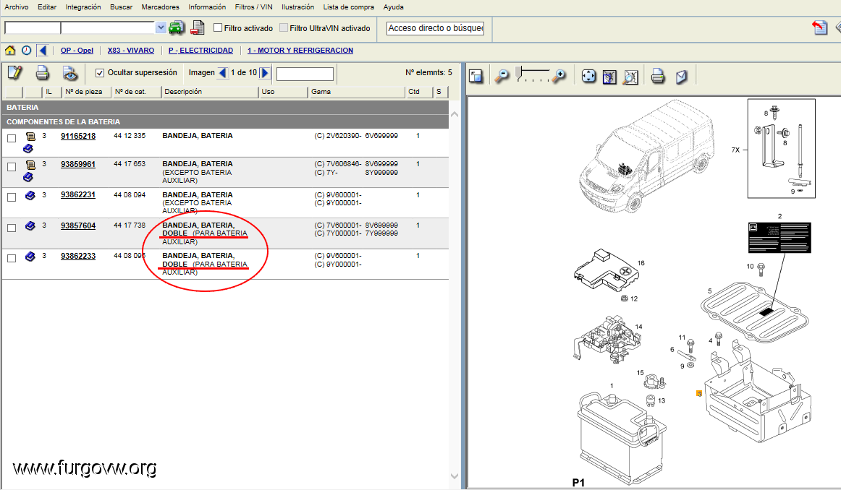Click the blue book icon for part 93859961
The width and height of the screenshot is (841, 490).
coord(28,177)
